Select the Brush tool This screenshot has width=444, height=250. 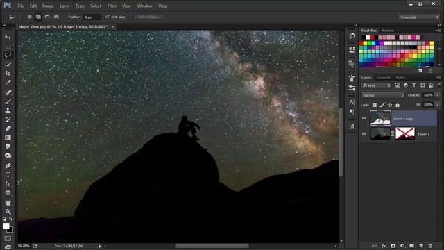(8, 101)
